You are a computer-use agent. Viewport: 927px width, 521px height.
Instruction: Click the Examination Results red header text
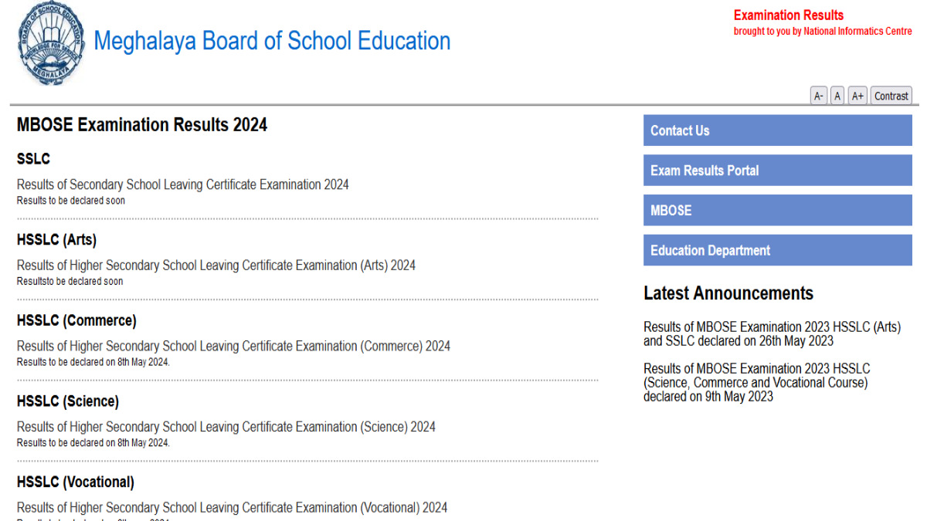pos(788,15)
